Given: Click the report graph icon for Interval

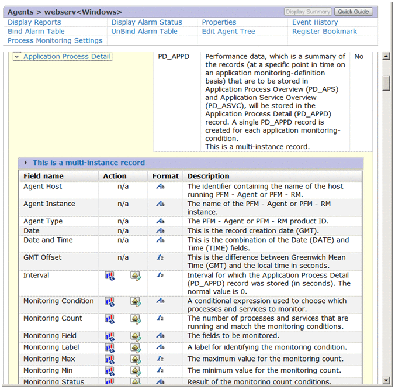Looking at the screenshot, I should click(109, 276).
